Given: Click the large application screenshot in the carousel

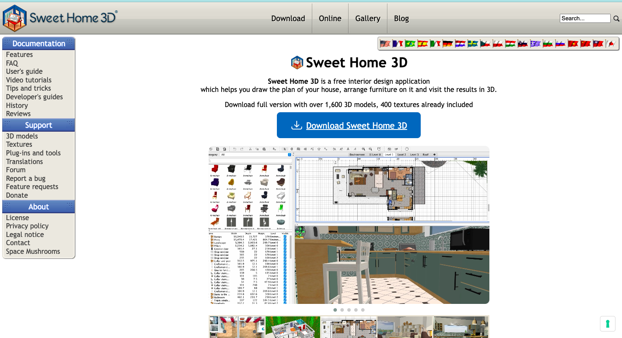Looking at the screenshot, I should point(349,225).
